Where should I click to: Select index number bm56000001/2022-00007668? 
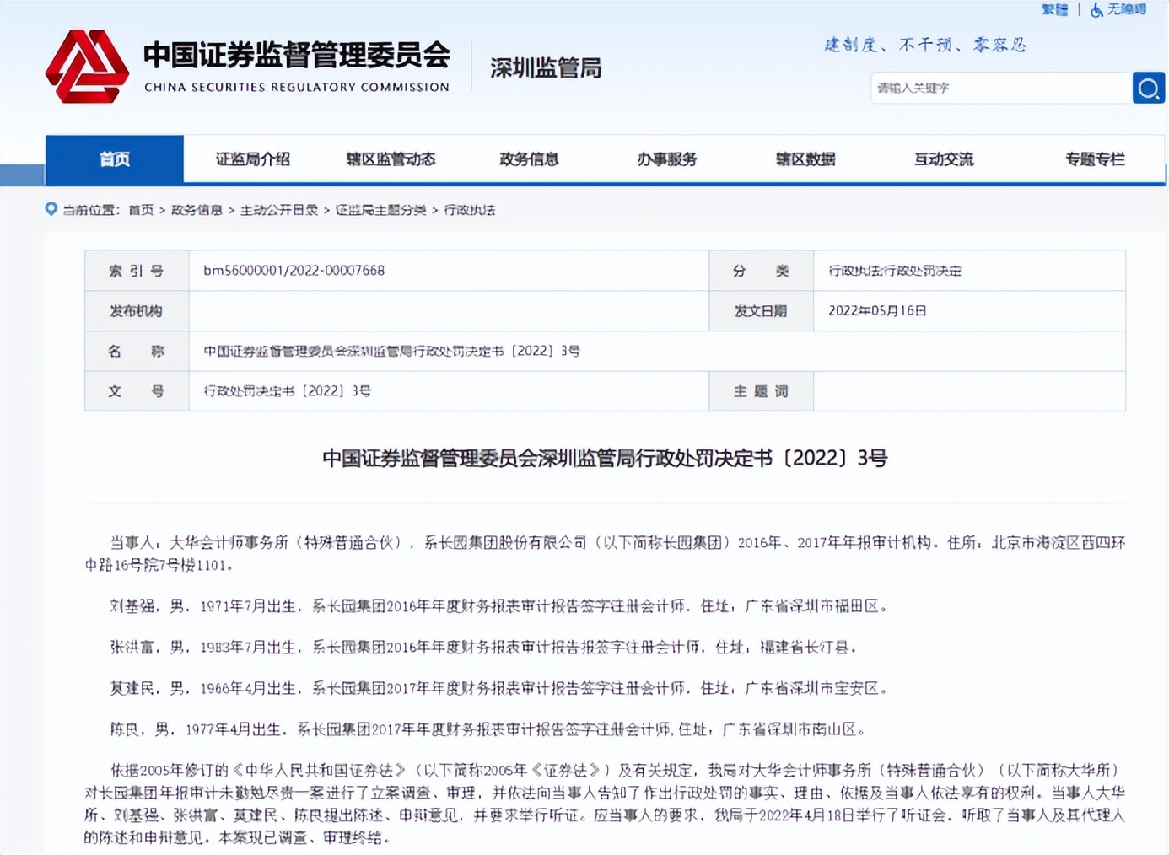tap(294, 271)
